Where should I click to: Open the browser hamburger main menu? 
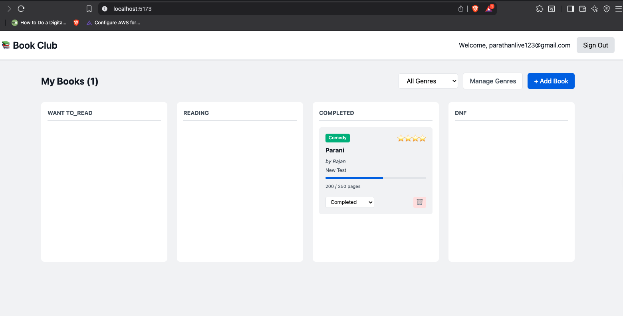coord(618,9)
